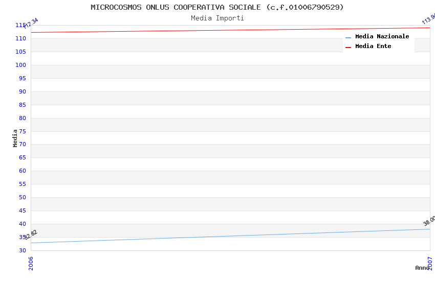435x281 pixels.
Task: Click the blue Media Nazionale trend line
Action: [230, 236]
